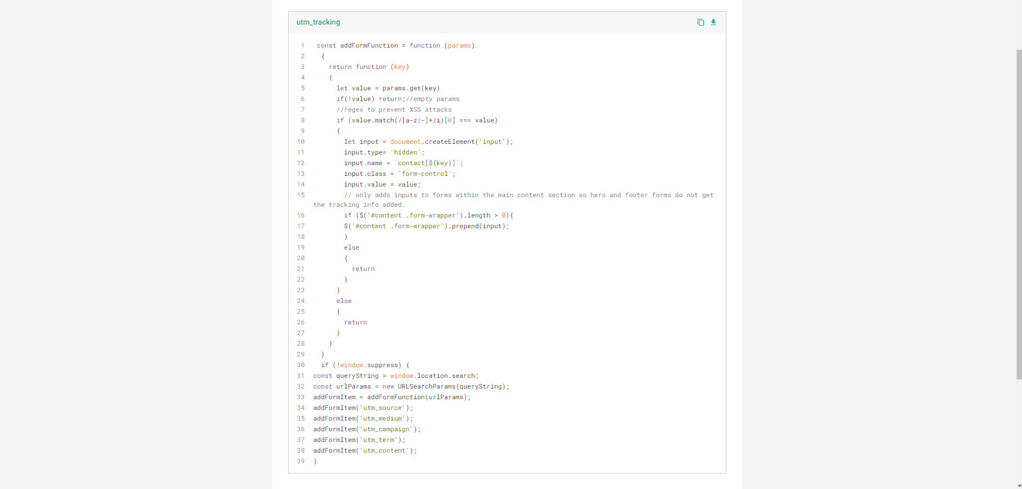Click 'return' statement on line 21
1022x489 pixels.
click(363, 269)
